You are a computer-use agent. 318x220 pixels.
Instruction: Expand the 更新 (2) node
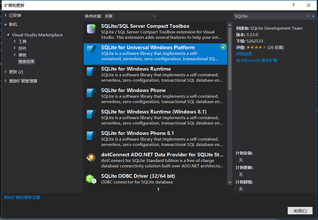pyautogui.click(x=6, y=71)
